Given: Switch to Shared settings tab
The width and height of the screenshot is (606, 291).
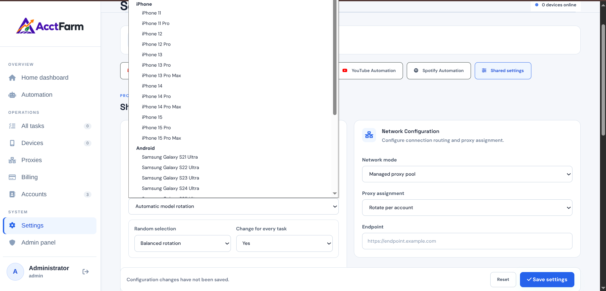Looking at the screenshot, I should pyautogui.click(x=503, y=71).
